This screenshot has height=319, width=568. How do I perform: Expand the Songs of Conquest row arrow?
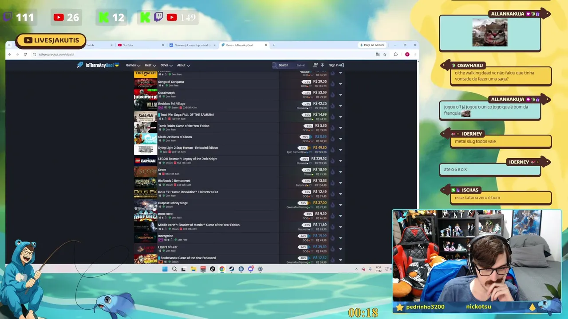[x=340, y=84]
